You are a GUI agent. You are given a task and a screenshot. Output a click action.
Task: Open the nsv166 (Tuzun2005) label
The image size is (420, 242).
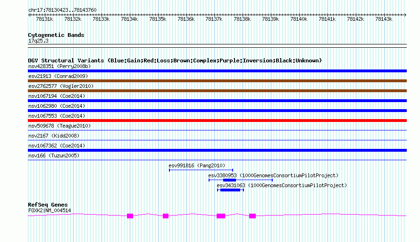pos(54,156)
